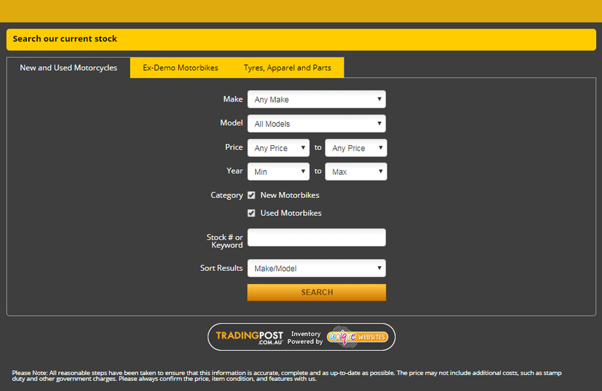Screen dimensions: 602x391
Task: Uncheck the Used Motorbikes checkbox
Action: (x=252, y=213)
